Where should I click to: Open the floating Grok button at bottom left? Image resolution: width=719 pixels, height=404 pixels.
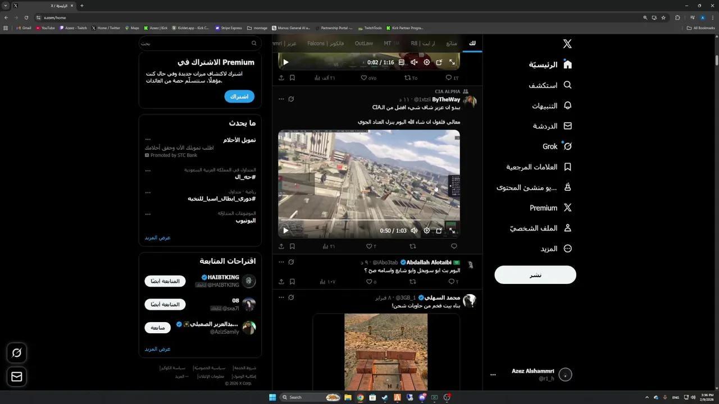tap(17, 353)
